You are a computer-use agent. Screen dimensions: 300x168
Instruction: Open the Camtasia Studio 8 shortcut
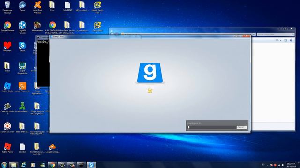point(7,108)
